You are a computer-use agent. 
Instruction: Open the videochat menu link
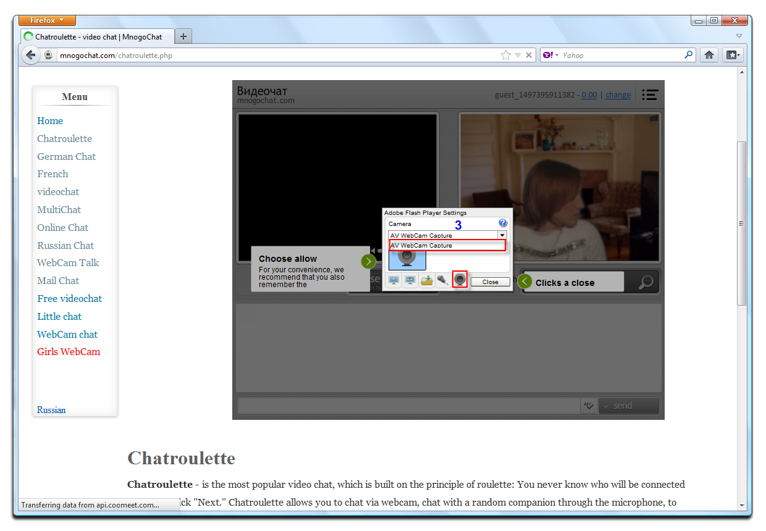point(58,192)
